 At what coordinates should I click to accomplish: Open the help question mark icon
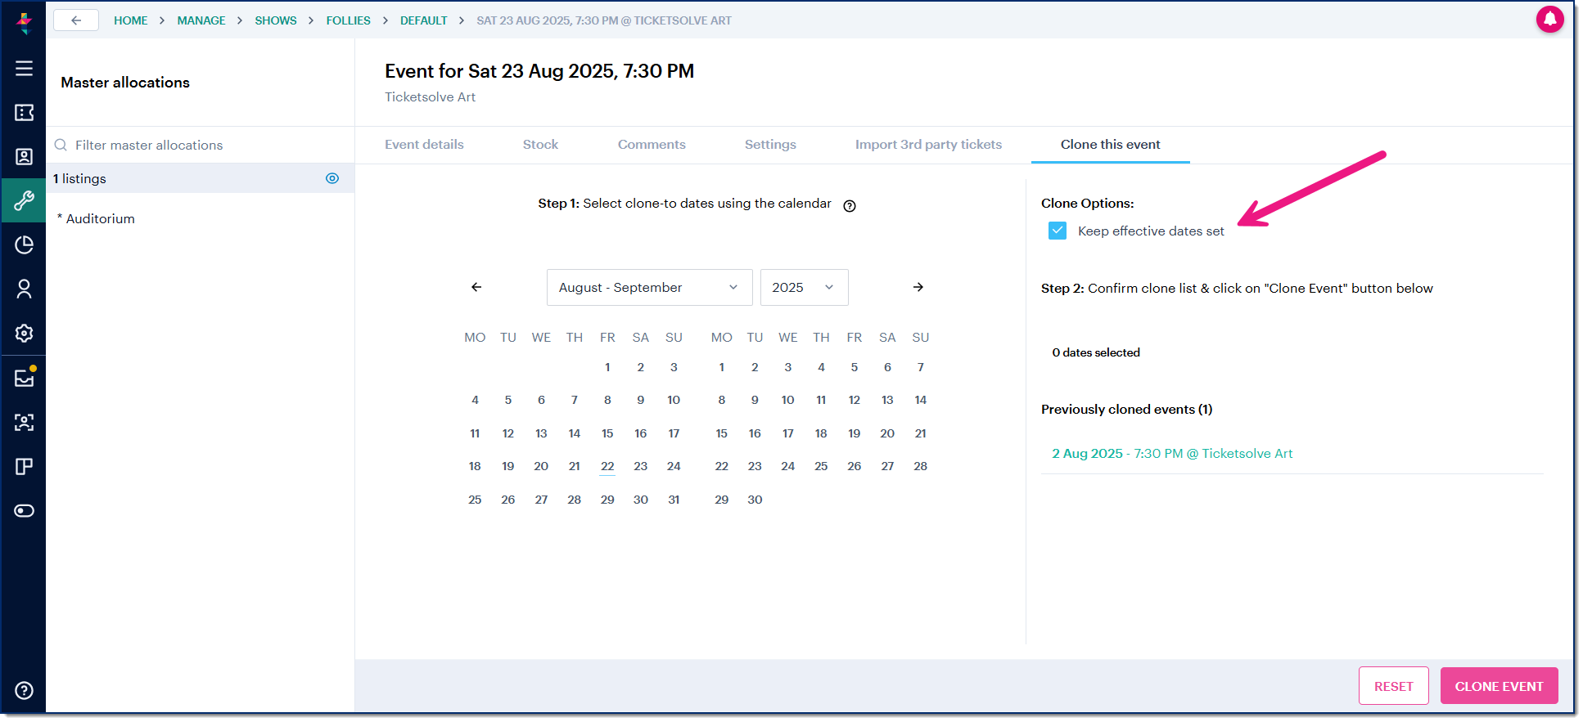24,690
